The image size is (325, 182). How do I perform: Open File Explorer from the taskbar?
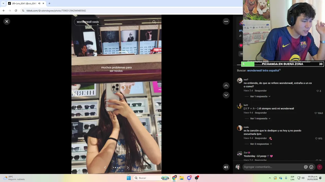182,178
